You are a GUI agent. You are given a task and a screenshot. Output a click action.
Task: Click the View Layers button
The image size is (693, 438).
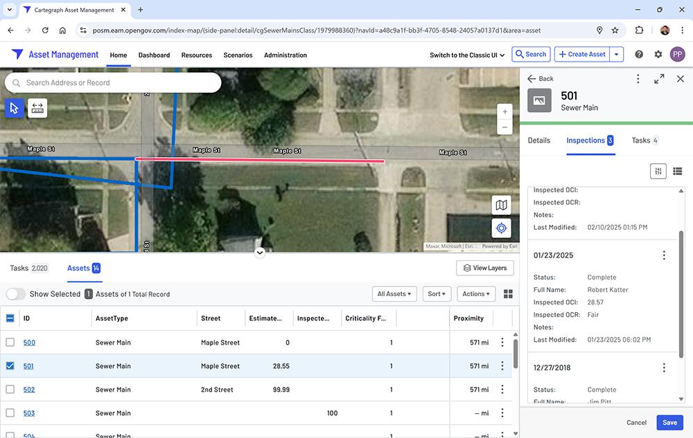click(x=485, y=268)
